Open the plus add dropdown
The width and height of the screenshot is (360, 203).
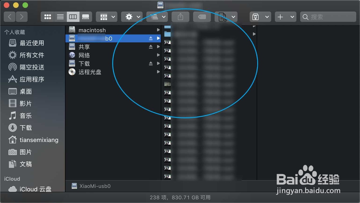click(x=285, y=17)
